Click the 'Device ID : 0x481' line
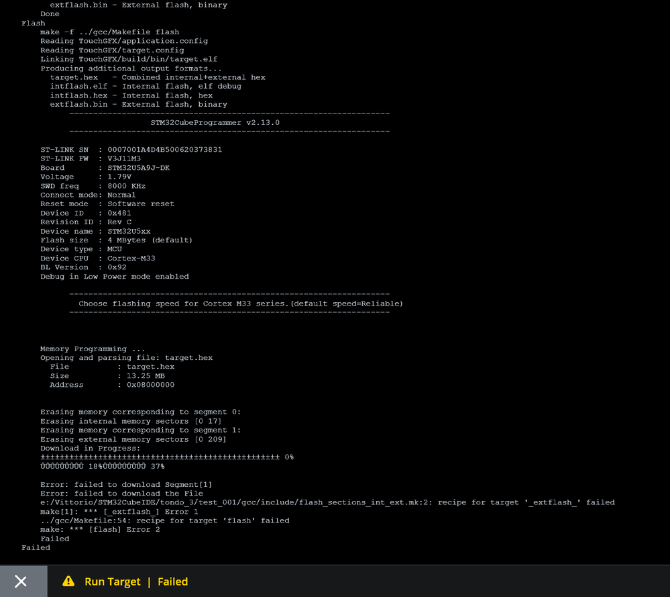 click(86, 213)
